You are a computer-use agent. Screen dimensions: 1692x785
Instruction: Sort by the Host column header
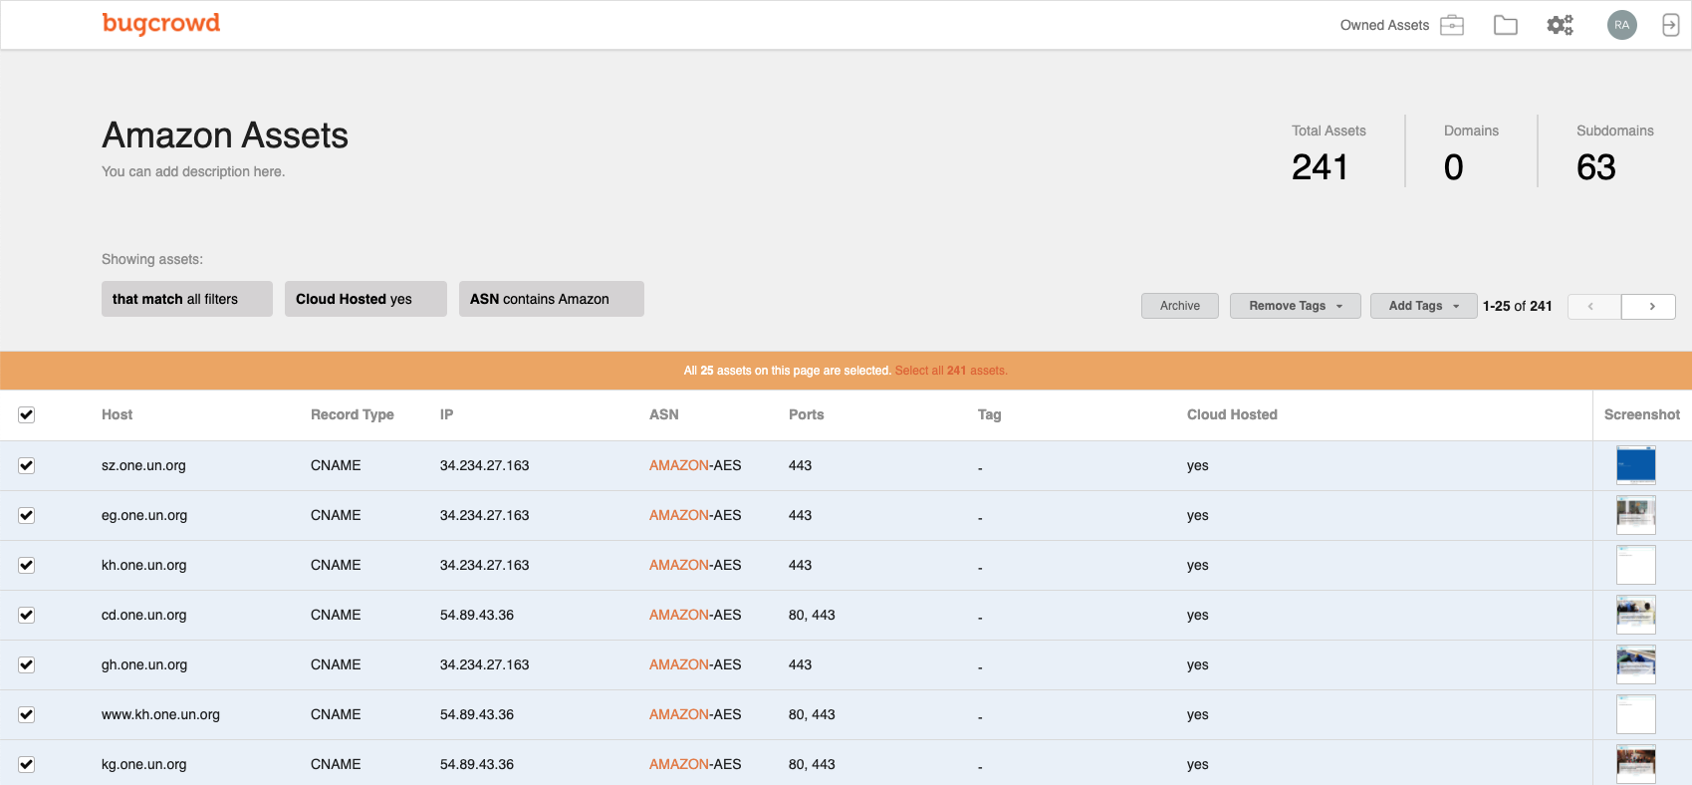pyautogui.click(x=117, y=414)
